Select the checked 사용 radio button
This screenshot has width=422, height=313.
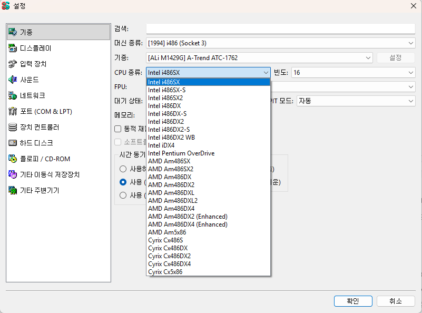point(123,182)
